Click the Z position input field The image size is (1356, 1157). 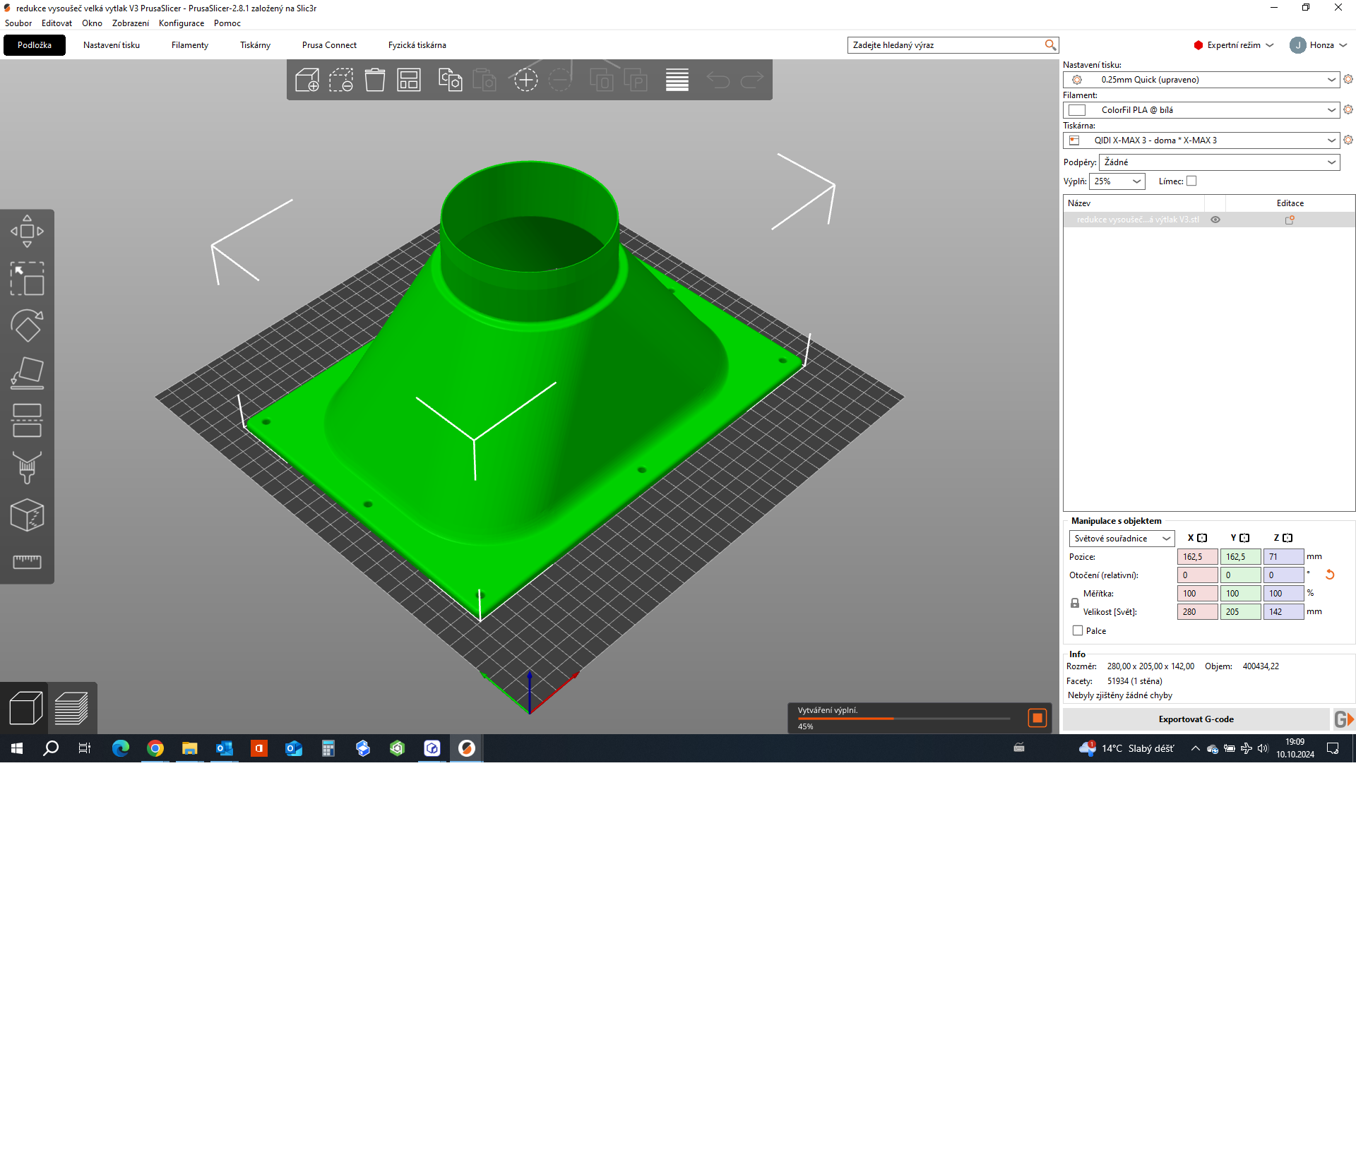pyautogui.click(x=1283, y=557)
